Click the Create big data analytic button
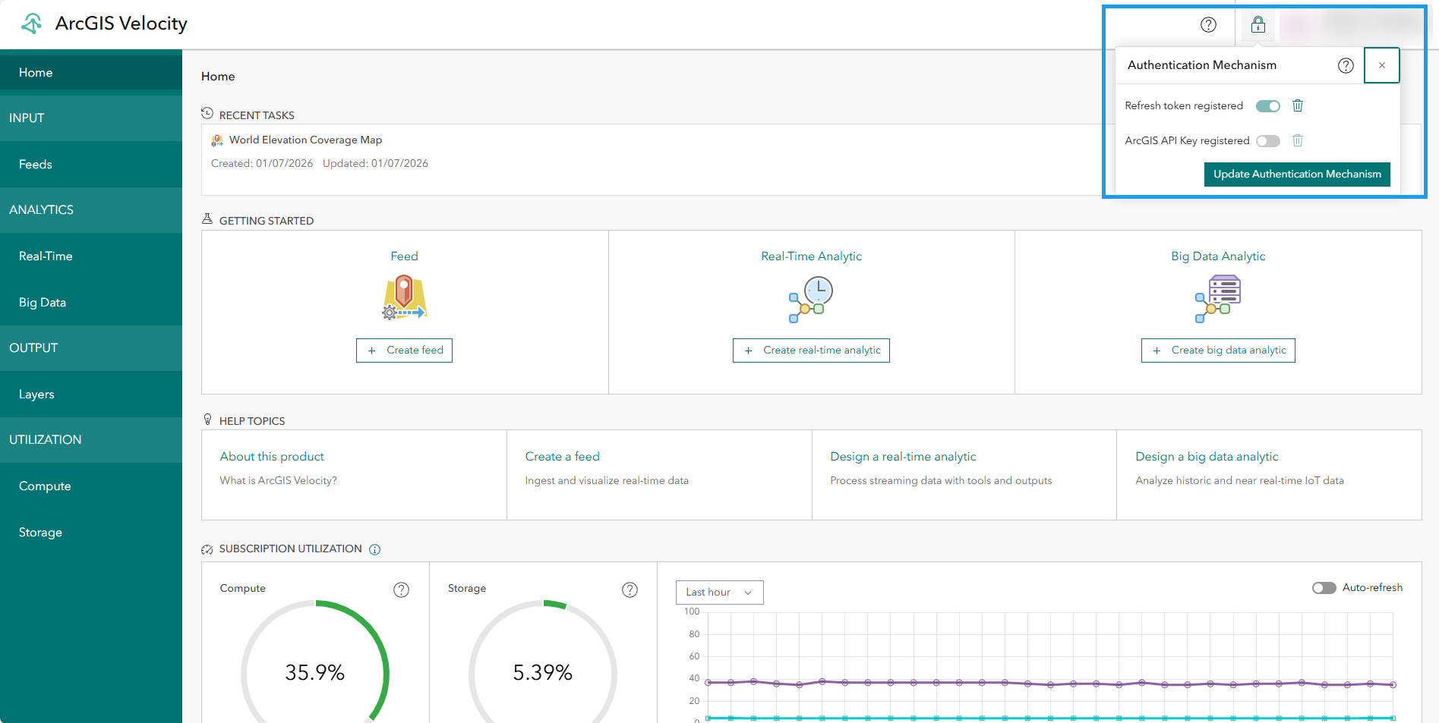 (1217, 350)
